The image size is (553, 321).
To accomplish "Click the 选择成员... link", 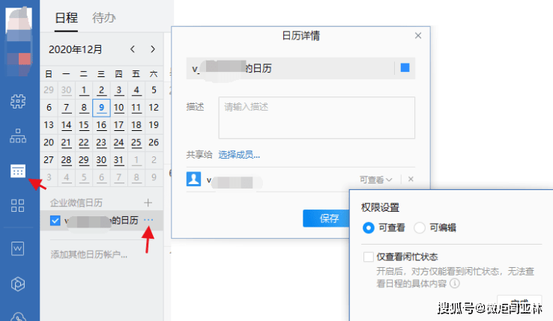I will click(239, 155).
